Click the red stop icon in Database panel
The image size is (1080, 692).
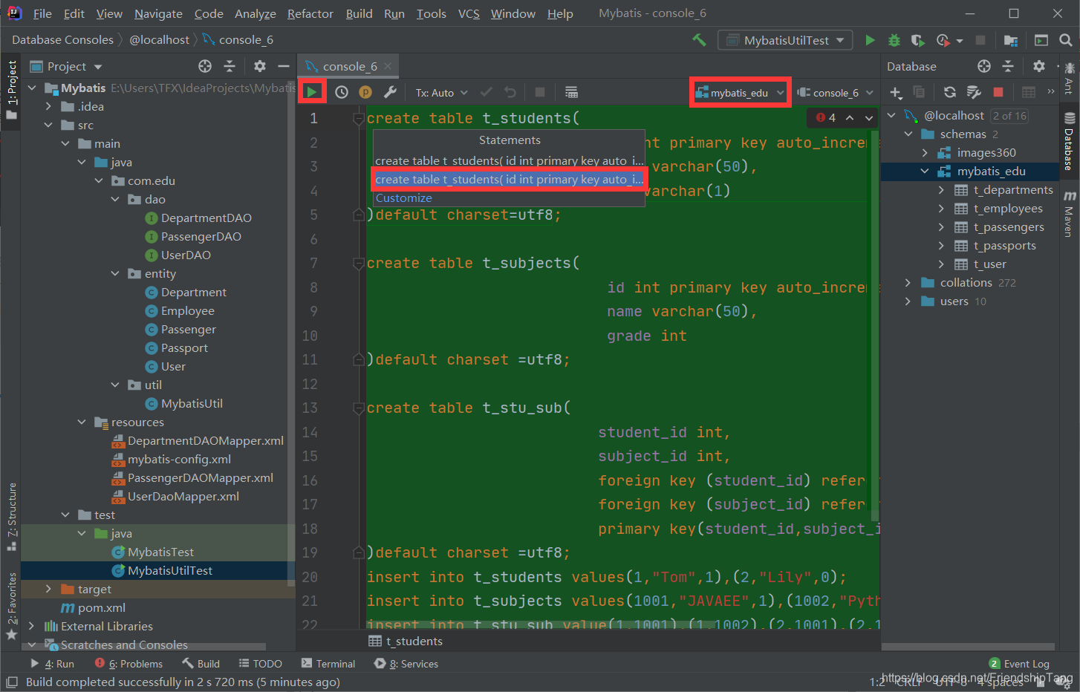(x=998, y=92)
